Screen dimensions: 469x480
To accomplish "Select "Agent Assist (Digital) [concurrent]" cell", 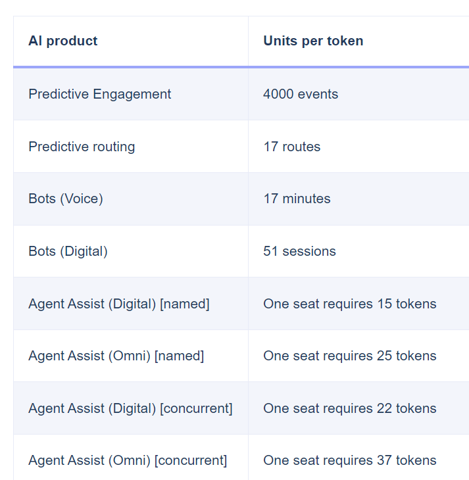I will point(130,408).
